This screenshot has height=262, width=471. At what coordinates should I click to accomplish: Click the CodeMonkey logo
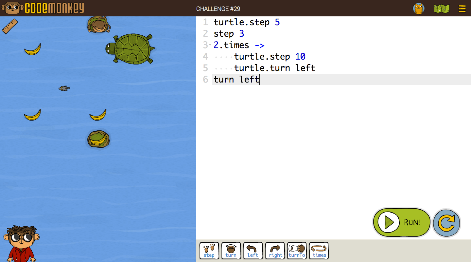pyautogui.click(x=43, y=8)
